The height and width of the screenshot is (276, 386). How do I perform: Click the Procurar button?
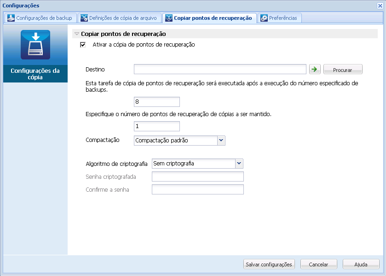342,69
